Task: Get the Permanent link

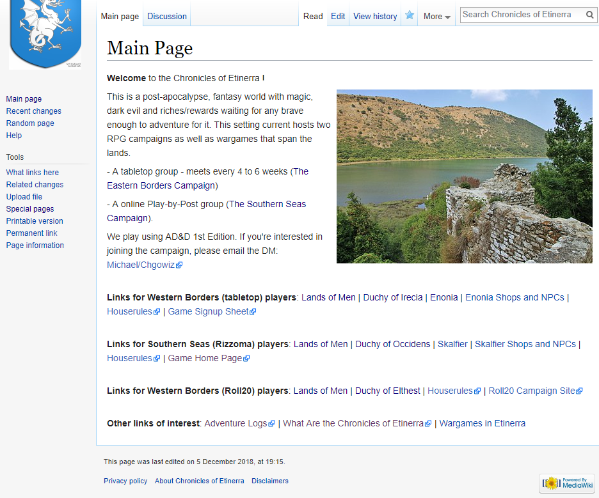Action: pos(32,233)
